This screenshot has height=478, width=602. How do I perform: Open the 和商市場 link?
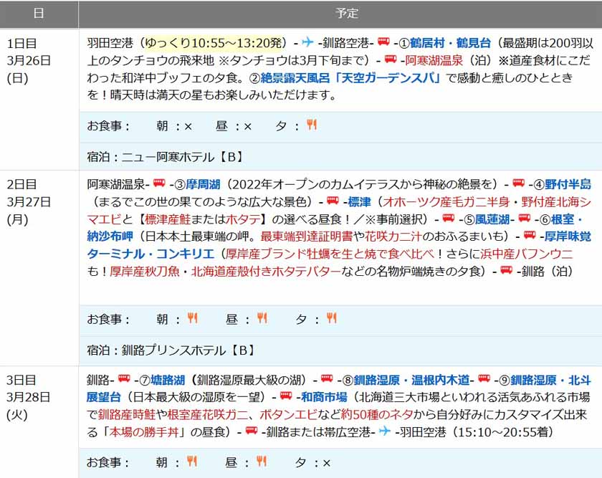click(x=324, y=397)
